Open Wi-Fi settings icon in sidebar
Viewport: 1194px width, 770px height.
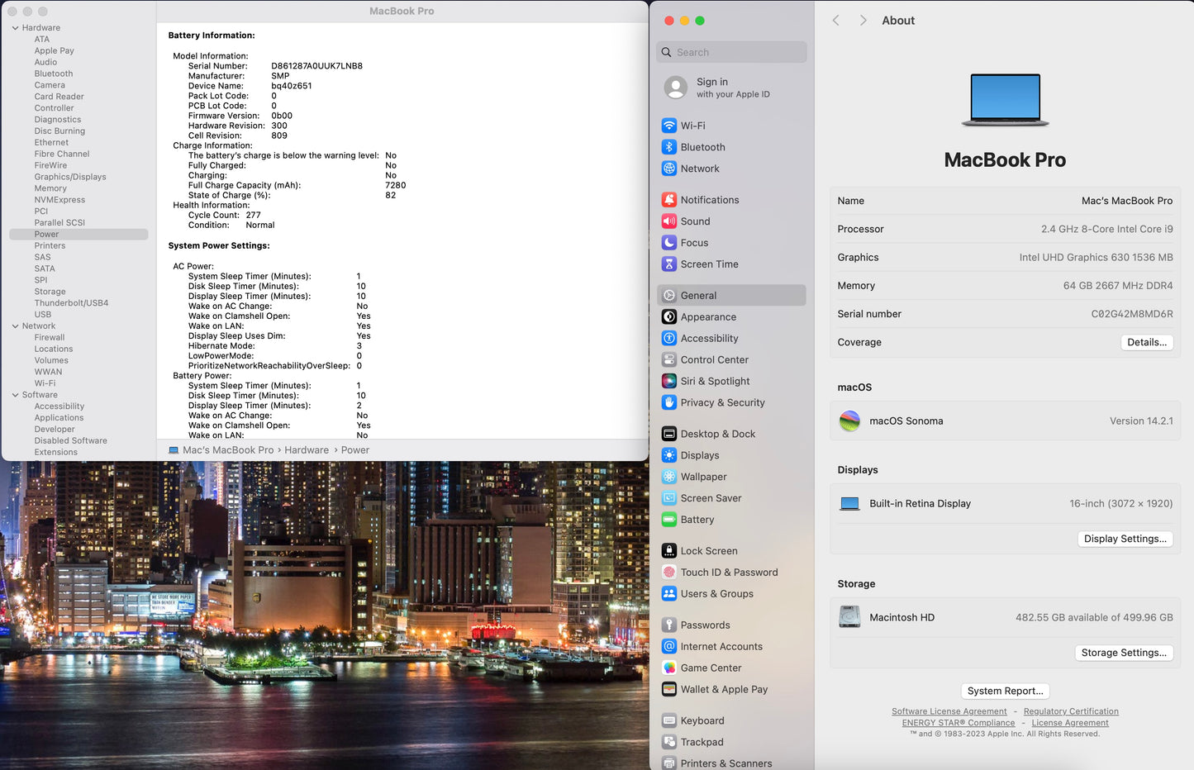click(669, 126)
